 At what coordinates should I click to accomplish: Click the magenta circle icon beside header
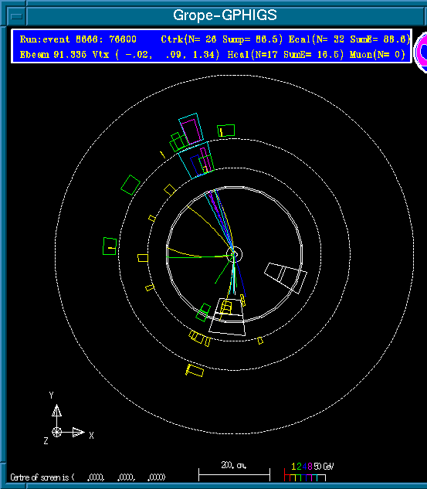pyautogui.click(x=422, y=52)
